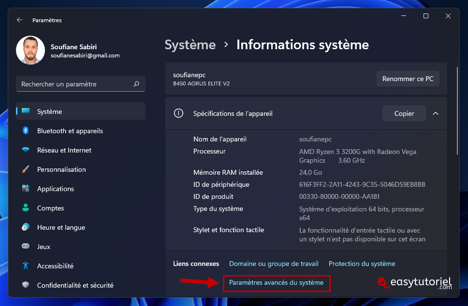Image resolution: width=468 pixels, height=306 pixels.
Task: Click the Renommer ce PC button
Action: pos(408,79)
